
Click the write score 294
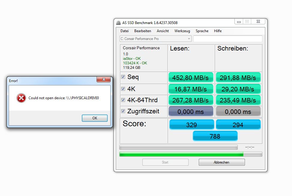click(238, 125)
